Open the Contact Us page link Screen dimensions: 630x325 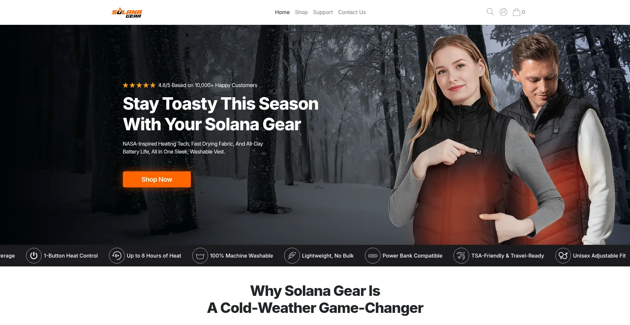(352, 12)
